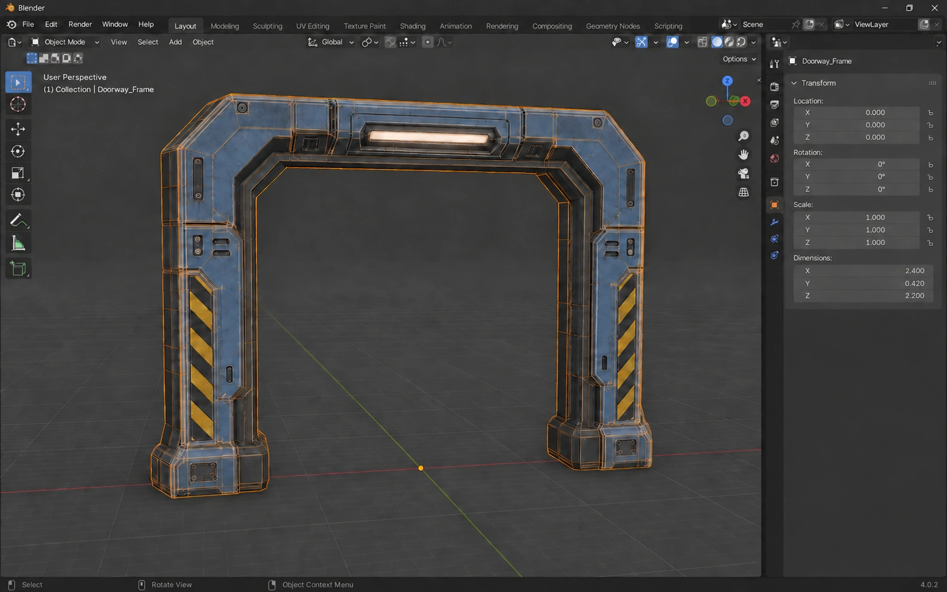Switch perspective/orthographic via grid icon
The height and width of the screenshot is (592, 947).
743,192
